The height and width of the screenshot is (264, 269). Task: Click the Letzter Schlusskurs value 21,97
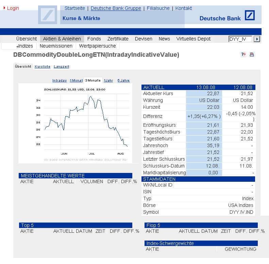click(x=247, y=159)
